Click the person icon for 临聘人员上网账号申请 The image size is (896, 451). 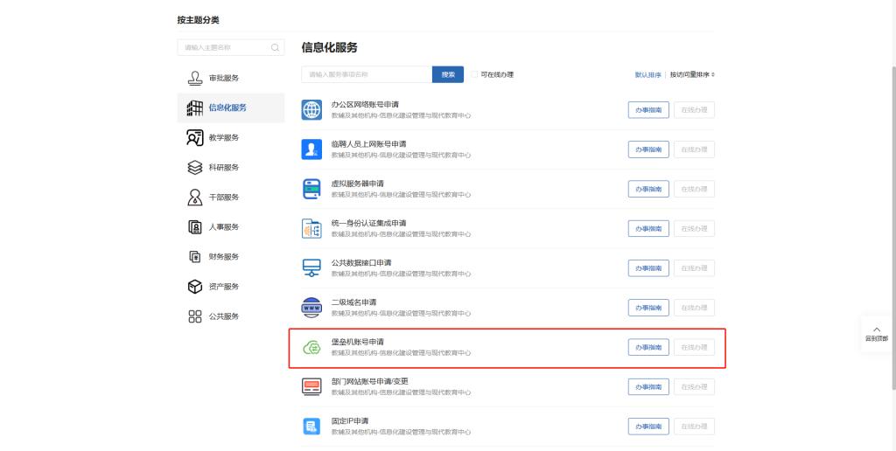coord(311,149)
